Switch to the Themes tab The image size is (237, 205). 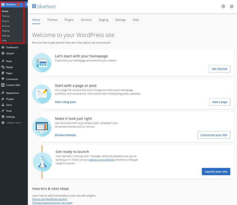[52, 20]
